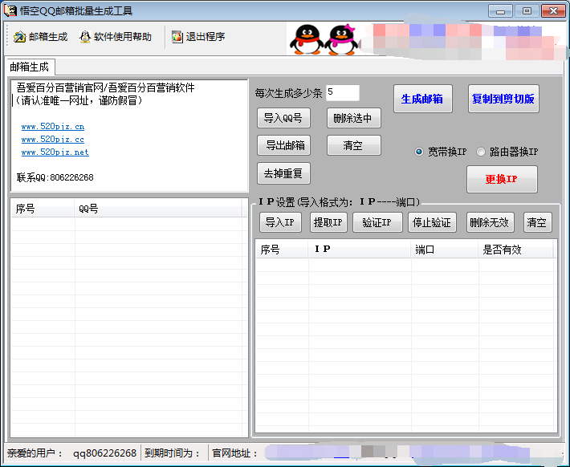This screenshot has height=467, width=570.
Task: Click the QQ号 column header
Action: (158, 209)
